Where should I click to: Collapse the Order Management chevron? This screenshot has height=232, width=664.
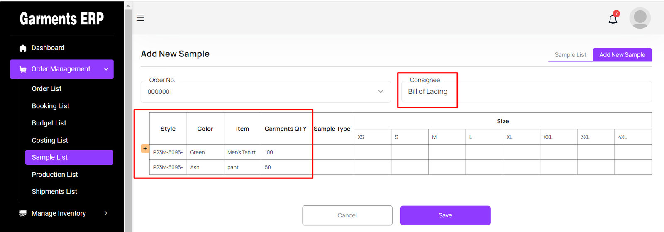106,69
